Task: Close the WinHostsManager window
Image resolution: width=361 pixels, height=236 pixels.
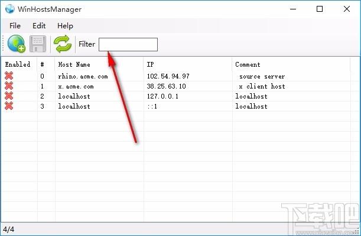Action: pos(347,9)
